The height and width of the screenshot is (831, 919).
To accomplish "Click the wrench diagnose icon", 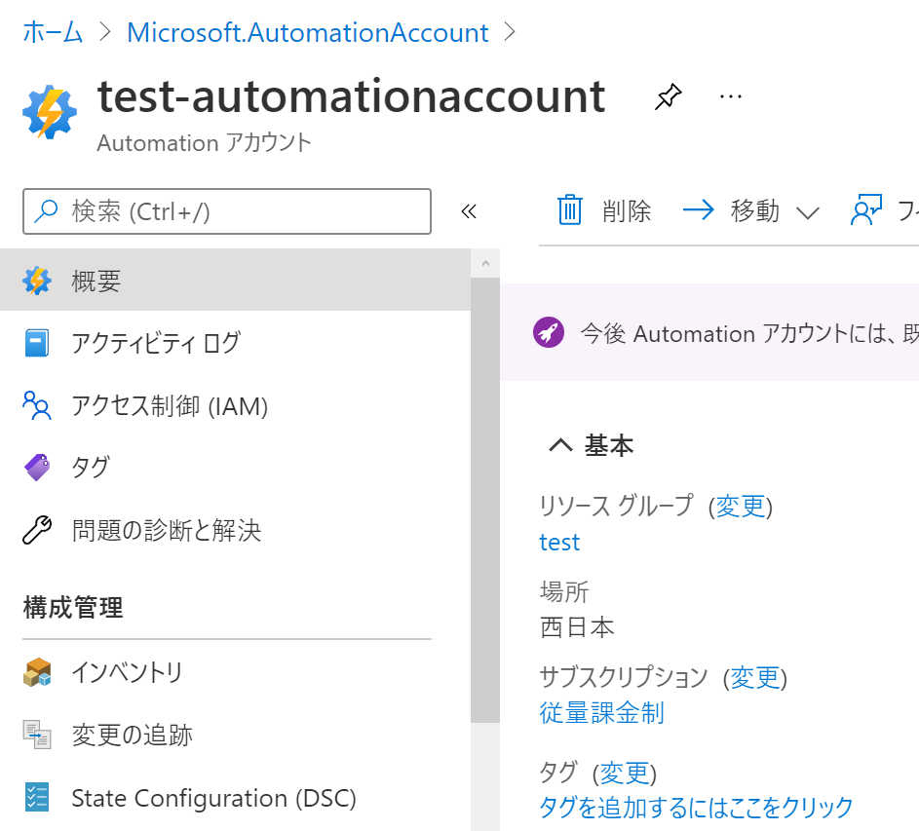I will 37,530.
